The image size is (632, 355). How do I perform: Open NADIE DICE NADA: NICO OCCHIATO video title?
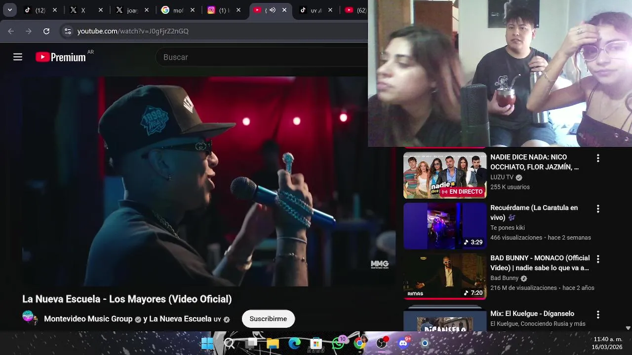point(534,162)
